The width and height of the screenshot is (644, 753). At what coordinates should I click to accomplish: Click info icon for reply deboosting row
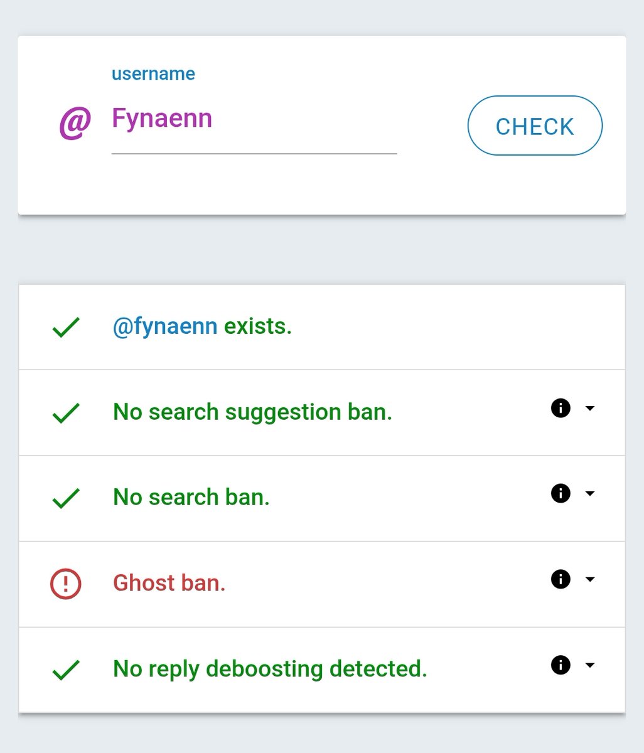pyautogui.click(x=561, y=665)
